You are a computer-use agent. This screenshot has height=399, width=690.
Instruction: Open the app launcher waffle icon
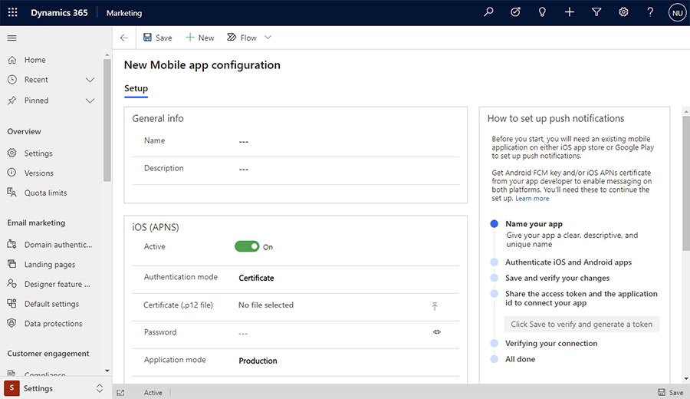click(13, 12)
